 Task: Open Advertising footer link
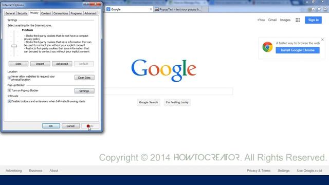pyautogui.click(x=14, y=171)
